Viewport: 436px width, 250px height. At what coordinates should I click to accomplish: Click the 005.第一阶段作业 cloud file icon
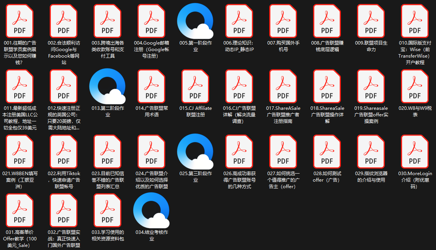click(195, 22)
